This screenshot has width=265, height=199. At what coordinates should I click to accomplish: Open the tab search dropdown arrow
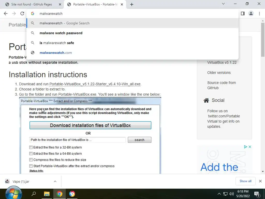(223, 4)
